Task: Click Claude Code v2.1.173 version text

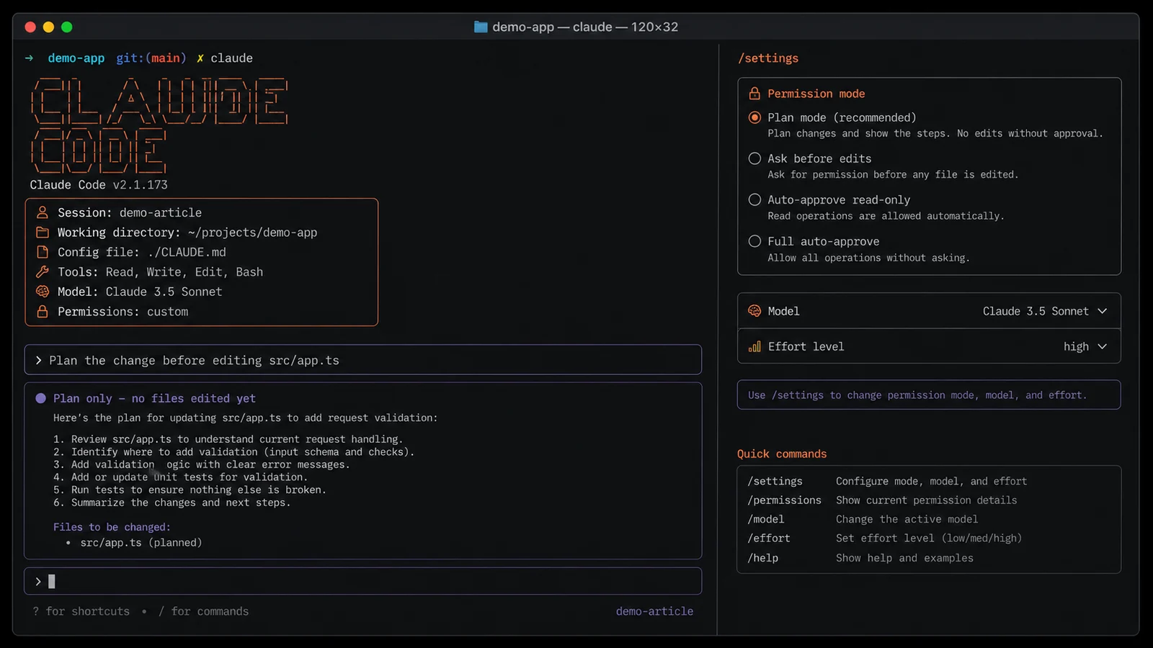Action: (x=99, y=185)
